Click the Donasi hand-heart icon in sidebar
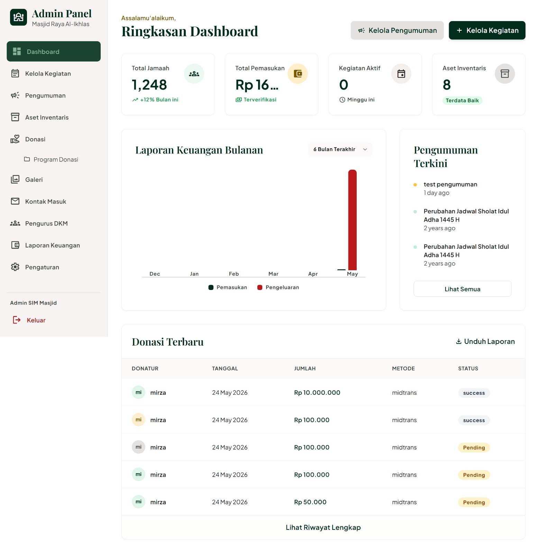 click(x=15, y=139)
